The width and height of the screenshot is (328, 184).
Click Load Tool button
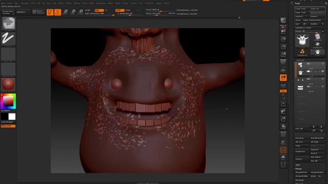pos(302,9)
